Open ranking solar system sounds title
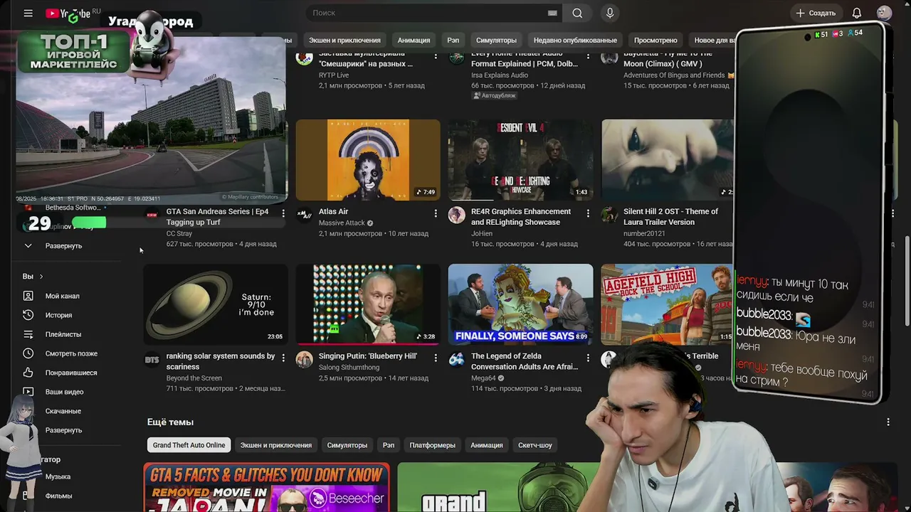 tap(221, 361)
